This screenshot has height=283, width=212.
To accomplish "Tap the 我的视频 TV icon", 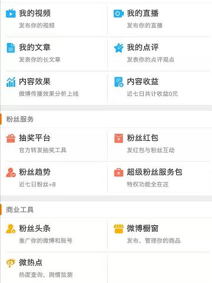I will (x=11, y=14).
